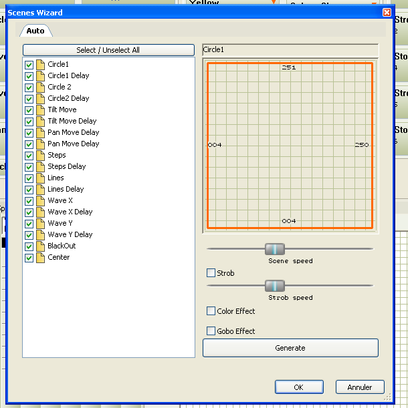Click the Center file icon
The height and width of the screenshot is (408, 408).
tap(40, 258)
